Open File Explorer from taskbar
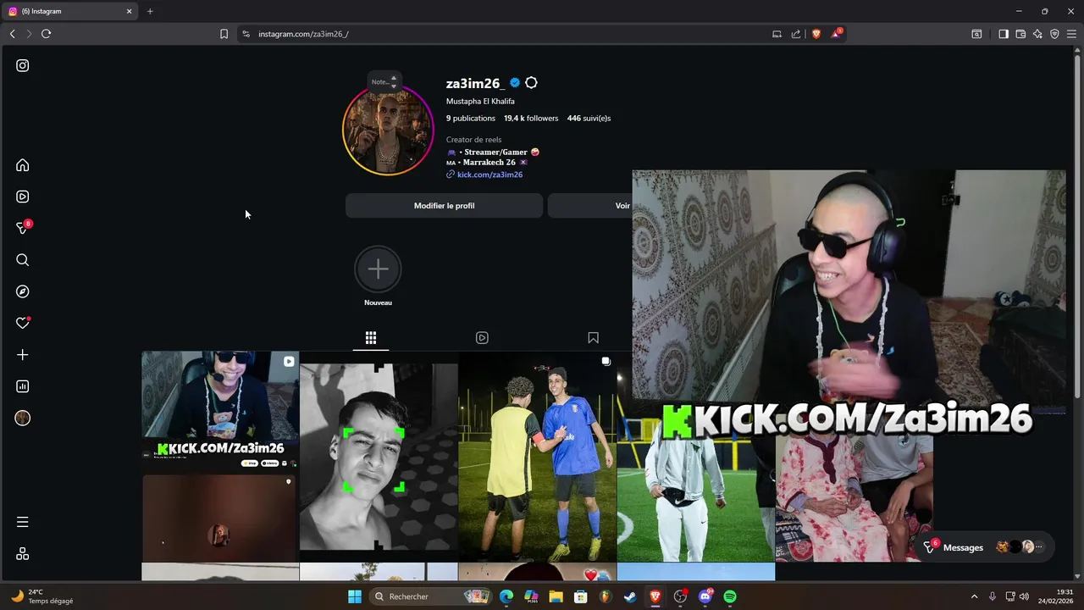 pos(556,596)
